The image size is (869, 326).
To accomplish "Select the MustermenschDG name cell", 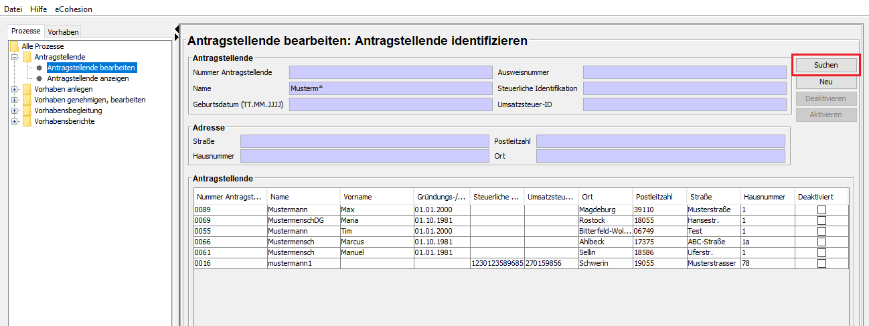I will [x=303, y=221].
